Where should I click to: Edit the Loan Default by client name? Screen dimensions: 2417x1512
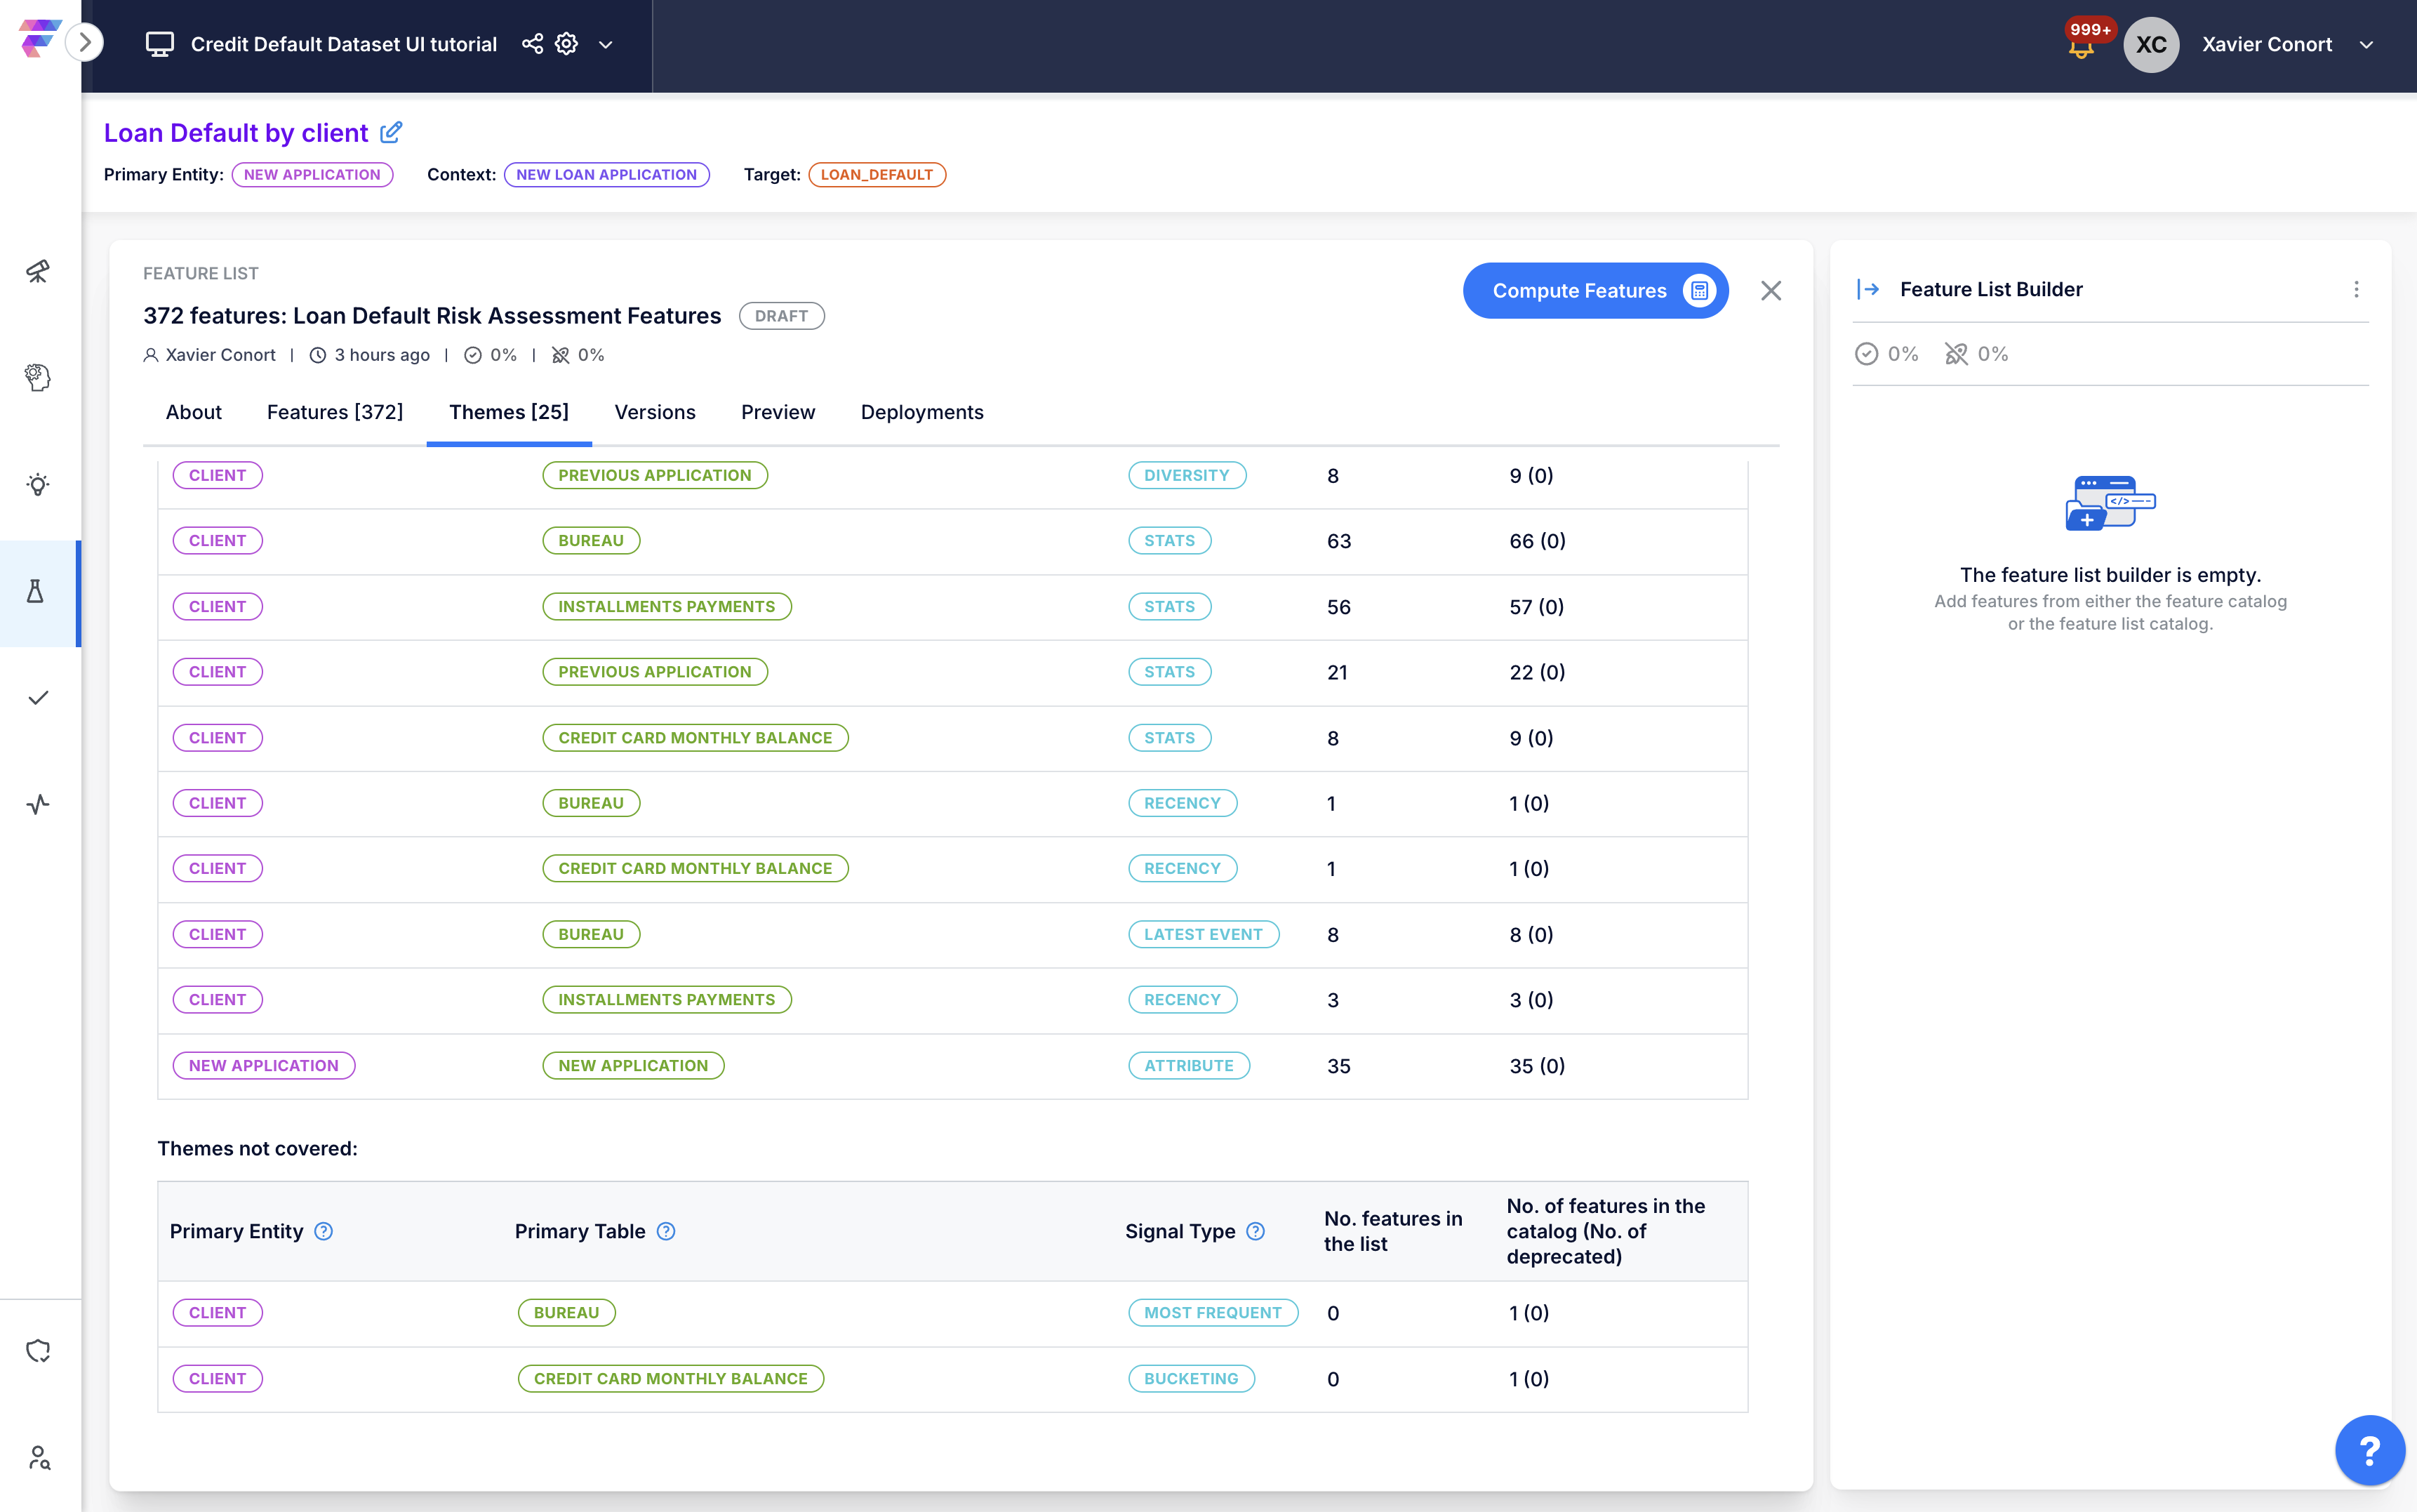tap(392, 132)
